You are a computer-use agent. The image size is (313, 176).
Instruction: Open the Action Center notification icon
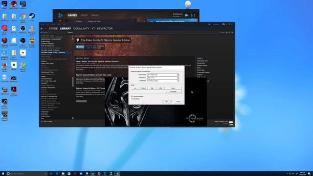(309, 174)
